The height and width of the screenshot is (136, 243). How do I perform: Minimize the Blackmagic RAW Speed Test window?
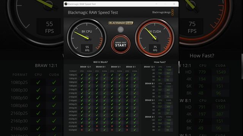[156, 4]
